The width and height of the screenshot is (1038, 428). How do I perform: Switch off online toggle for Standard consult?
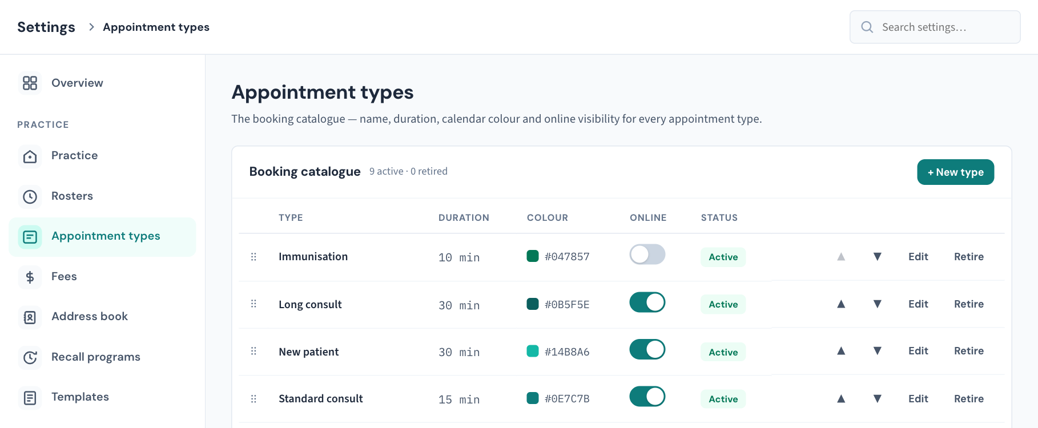647,397
